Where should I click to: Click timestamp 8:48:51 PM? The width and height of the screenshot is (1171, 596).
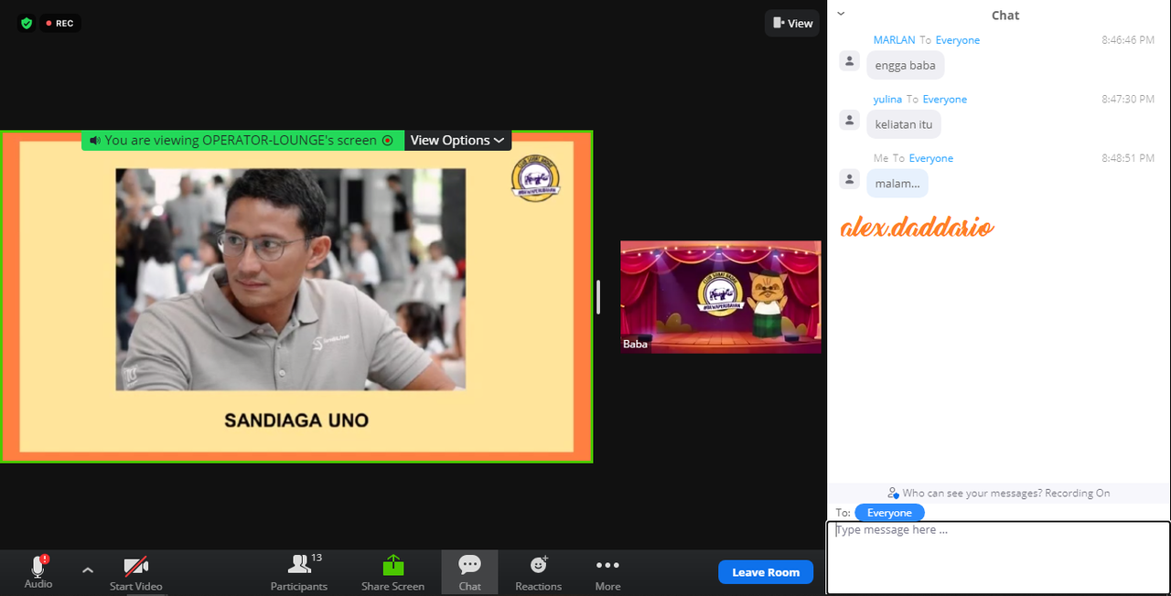click(1128, 158)
